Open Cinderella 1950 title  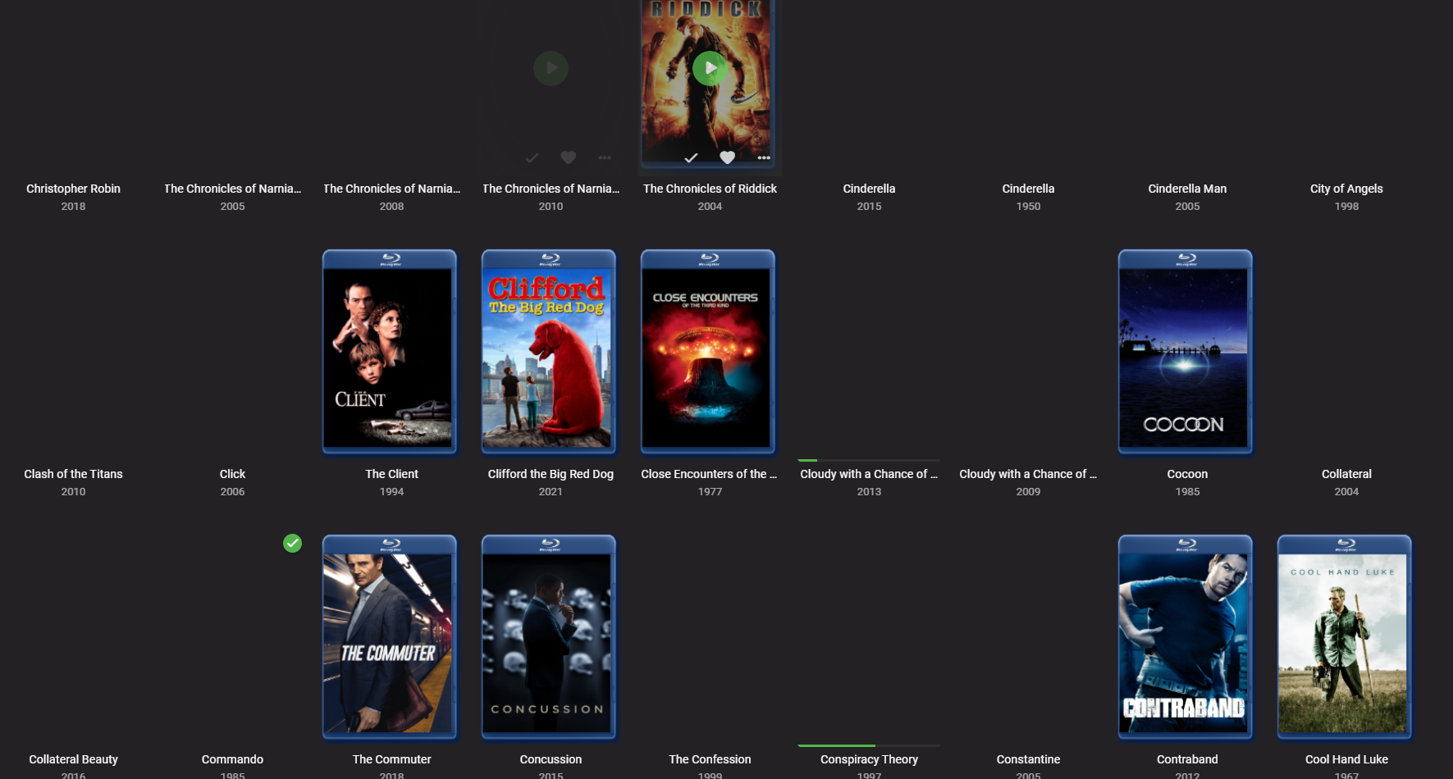[x=1028, y=189]
